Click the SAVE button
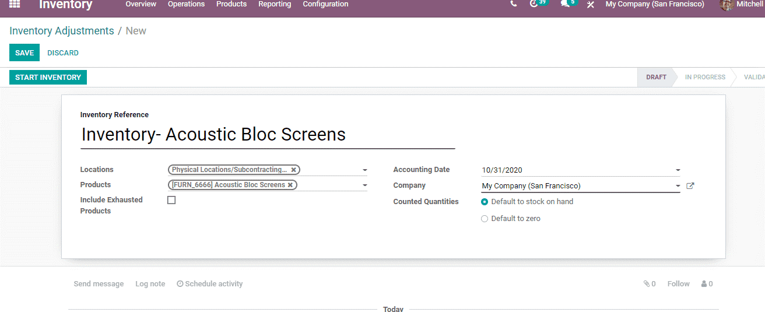This screenshot has width=765, height=312. coord(24,52)
